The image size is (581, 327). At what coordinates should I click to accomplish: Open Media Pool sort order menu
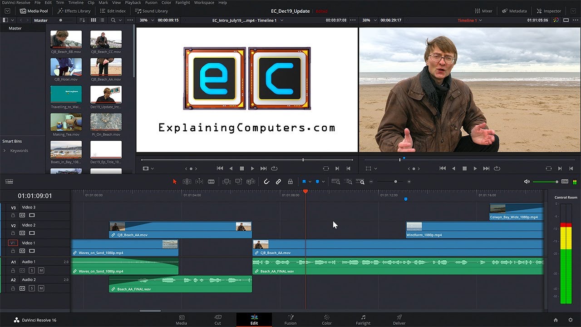(82, 20)
